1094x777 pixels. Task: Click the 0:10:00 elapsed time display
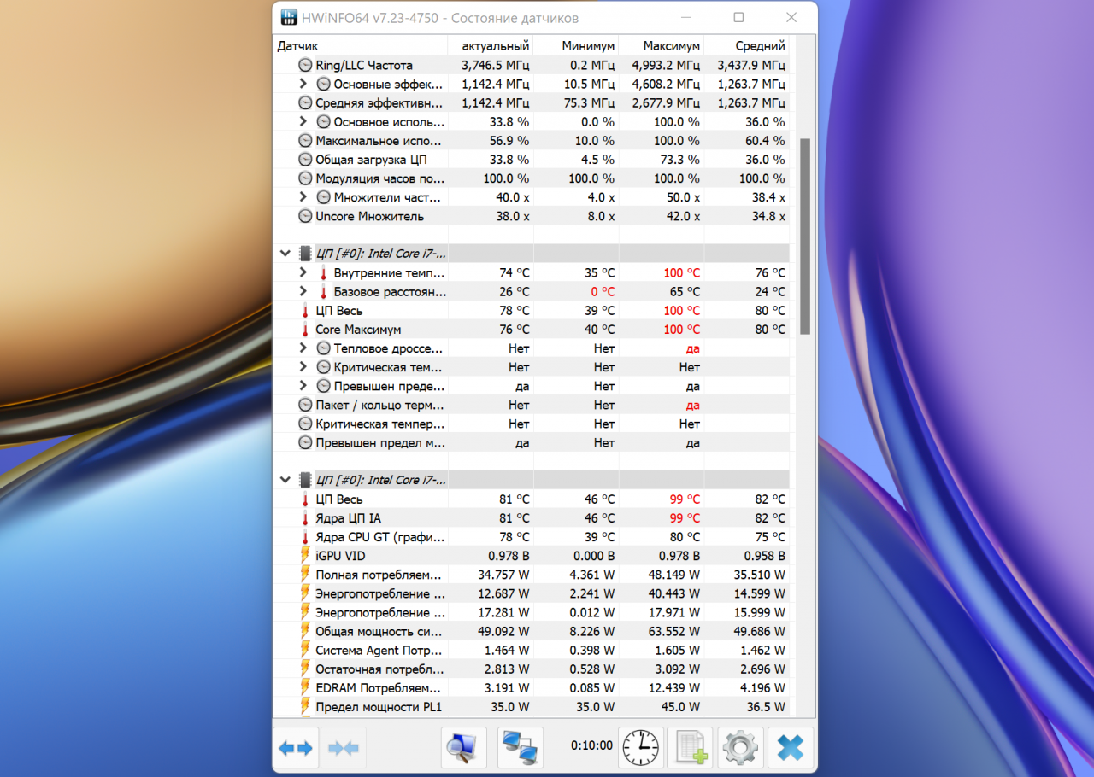click(x=591, y=745)
